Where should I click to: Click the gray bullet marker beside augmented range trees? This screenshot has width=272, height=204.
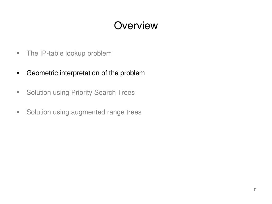click(x=18, y=112)
